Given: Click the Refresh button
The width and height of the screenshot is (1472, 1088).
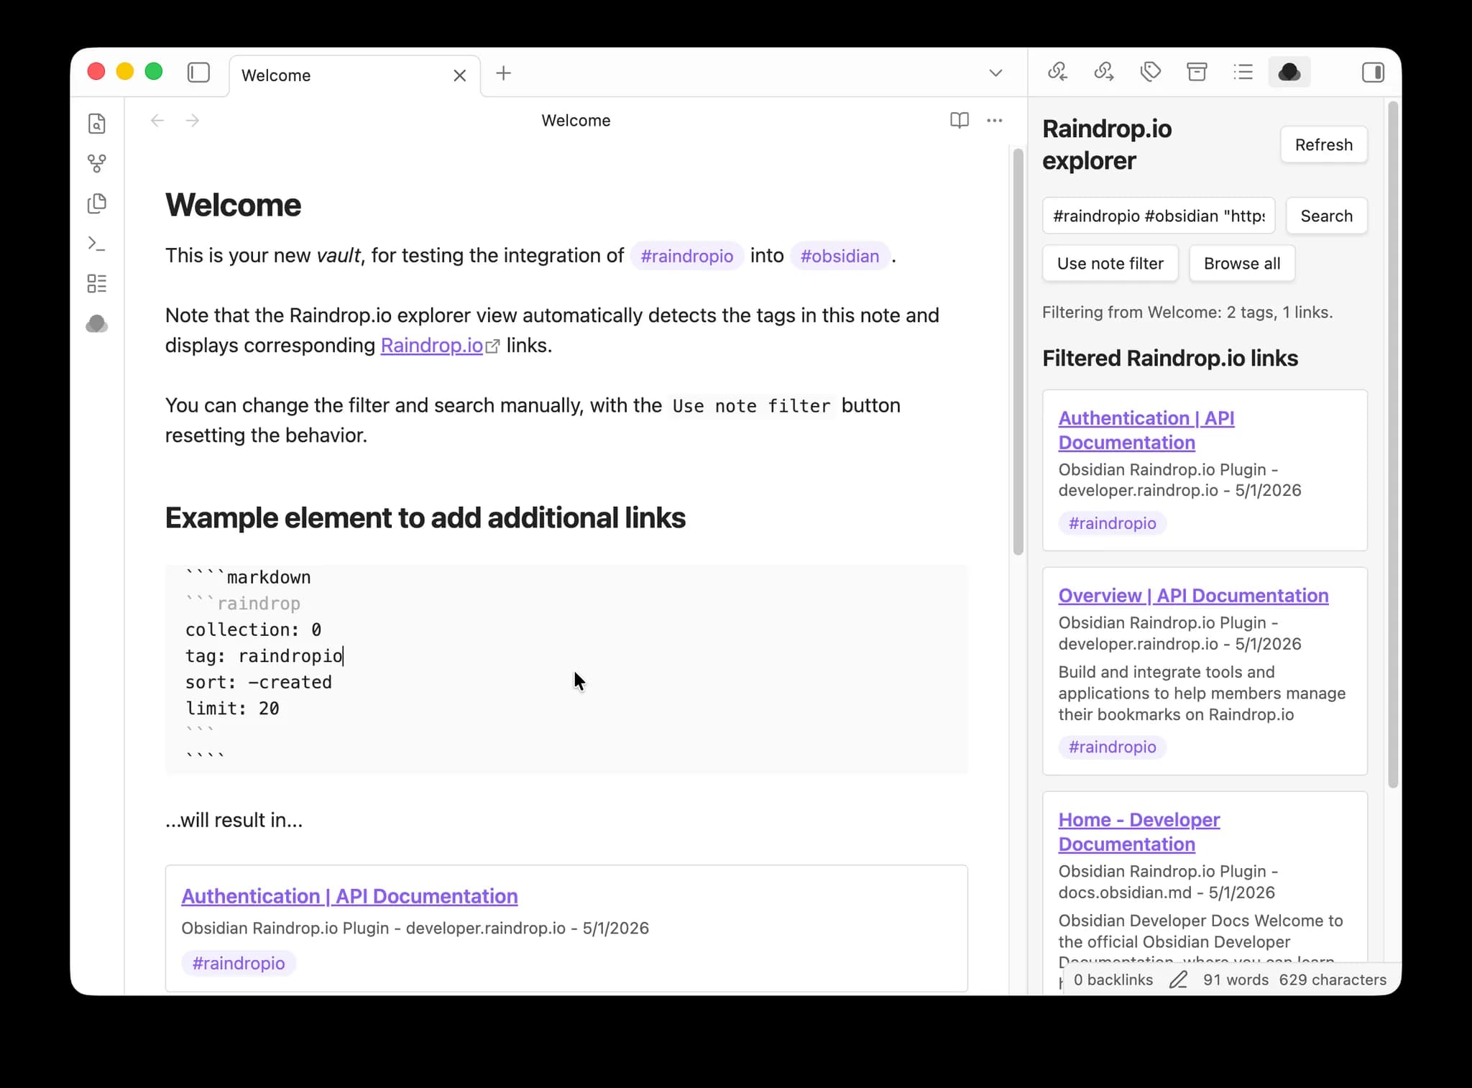Looking at the screenshot, I should (x=1324, y=145).
